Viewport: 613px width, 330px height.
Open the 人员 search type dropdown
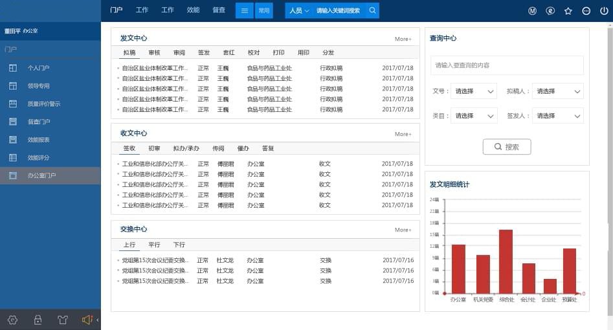coord(299,10)
